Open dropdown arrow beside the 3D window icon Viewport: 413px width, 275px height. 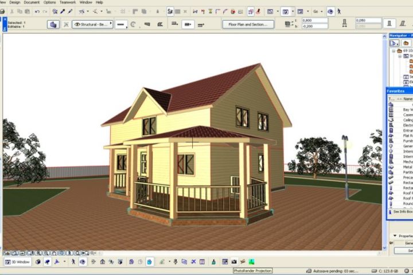[x=293, y=11]
